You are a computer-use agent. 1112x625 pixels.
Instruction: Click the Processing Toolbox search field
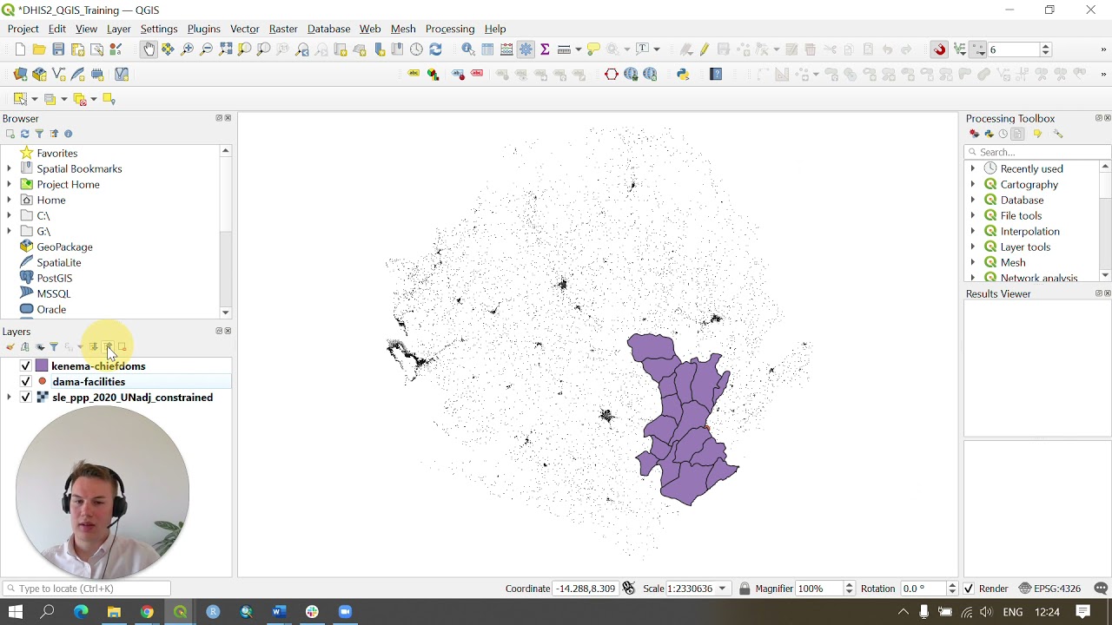coord(1037,152)
